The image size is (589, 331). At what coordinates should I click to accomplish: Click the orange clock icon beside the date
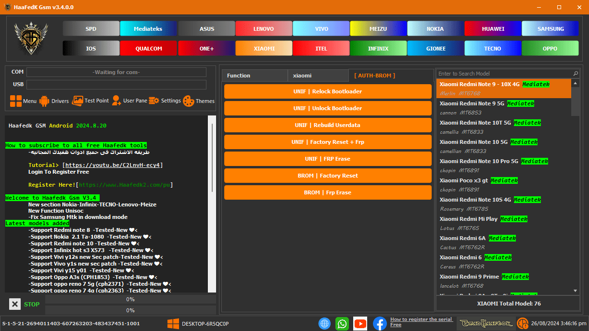[522, 323]
